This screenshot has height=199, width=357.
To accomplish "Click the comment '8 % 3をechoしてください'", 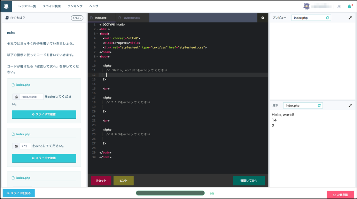I will (128, 134).
